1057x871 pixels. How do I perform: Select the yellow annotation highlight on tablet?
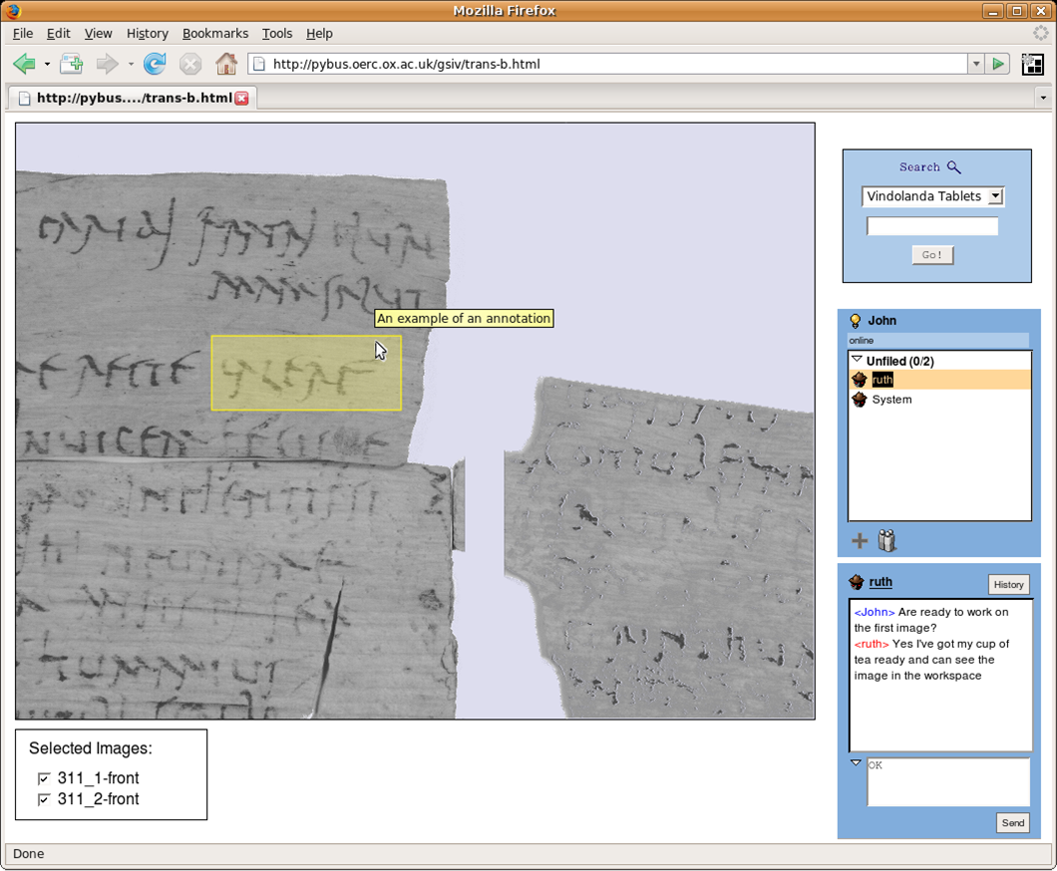[305, 373]
